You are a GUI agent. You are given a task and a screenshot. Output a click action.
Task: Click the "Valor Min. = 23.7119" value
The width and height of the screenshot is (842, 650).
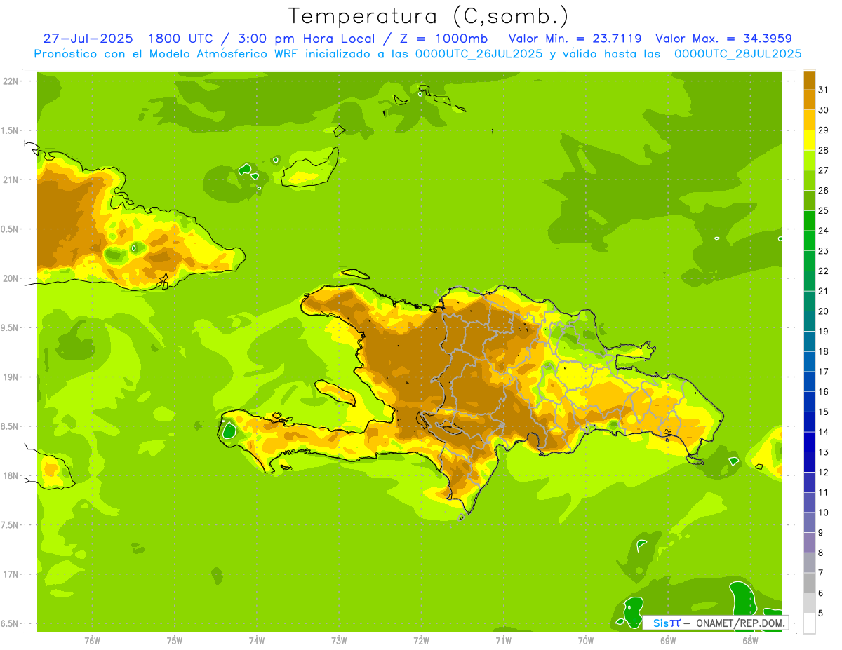point(575,39)
